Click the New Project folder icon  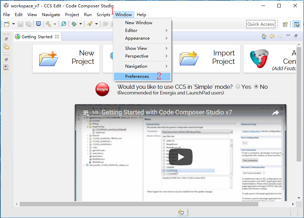(x=48, y=59)
